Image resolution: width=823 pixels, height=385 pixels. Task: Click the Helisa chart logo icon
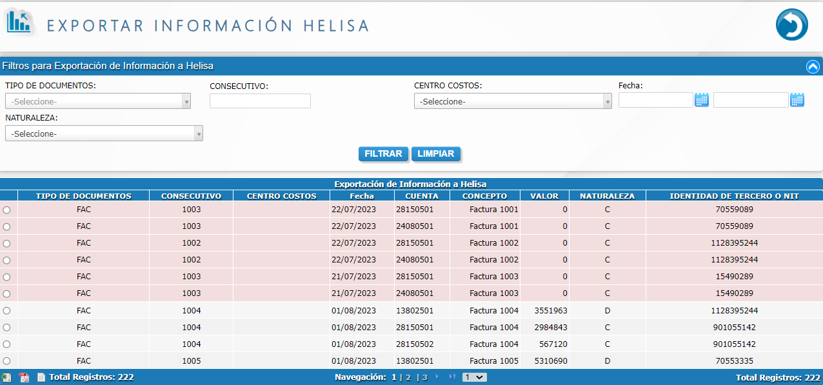(x=19, y=22)
